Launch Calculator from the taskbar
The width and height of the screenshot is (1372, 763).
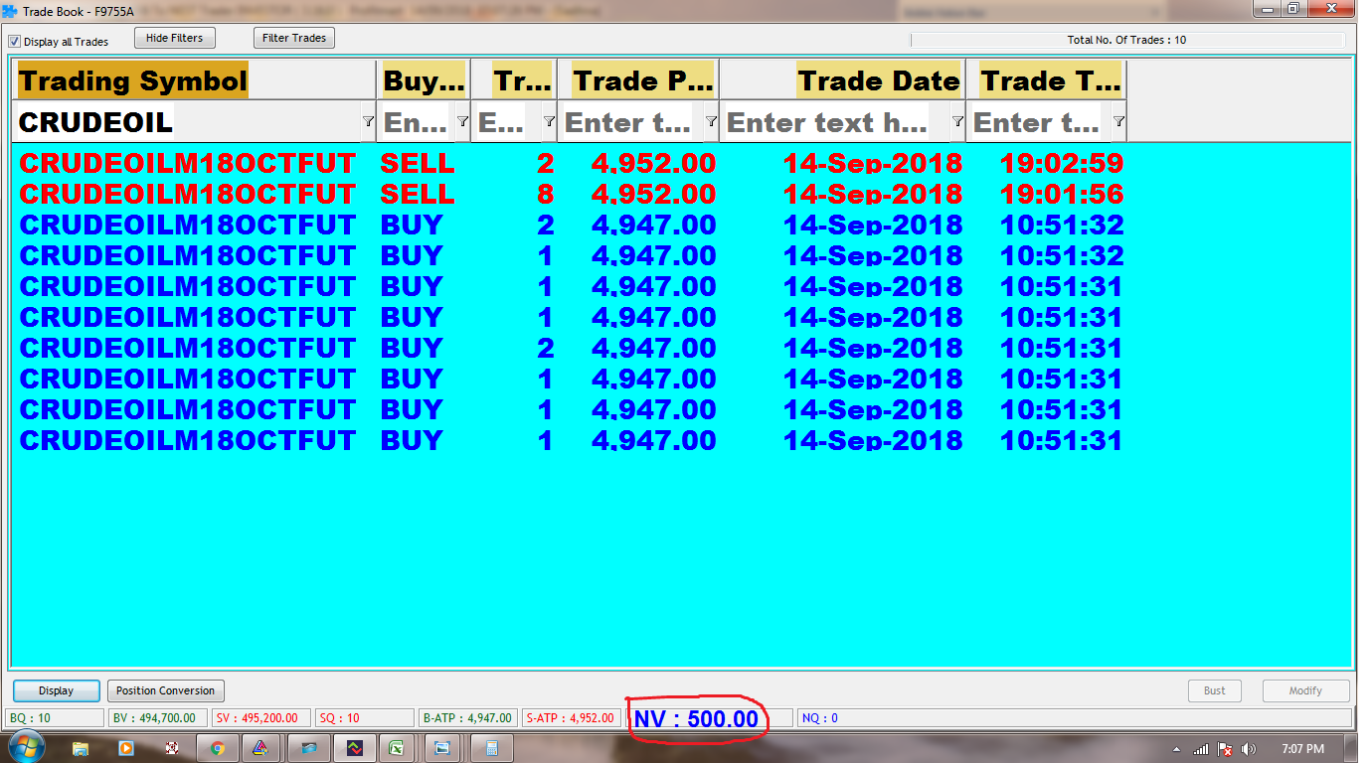(491, 748)
